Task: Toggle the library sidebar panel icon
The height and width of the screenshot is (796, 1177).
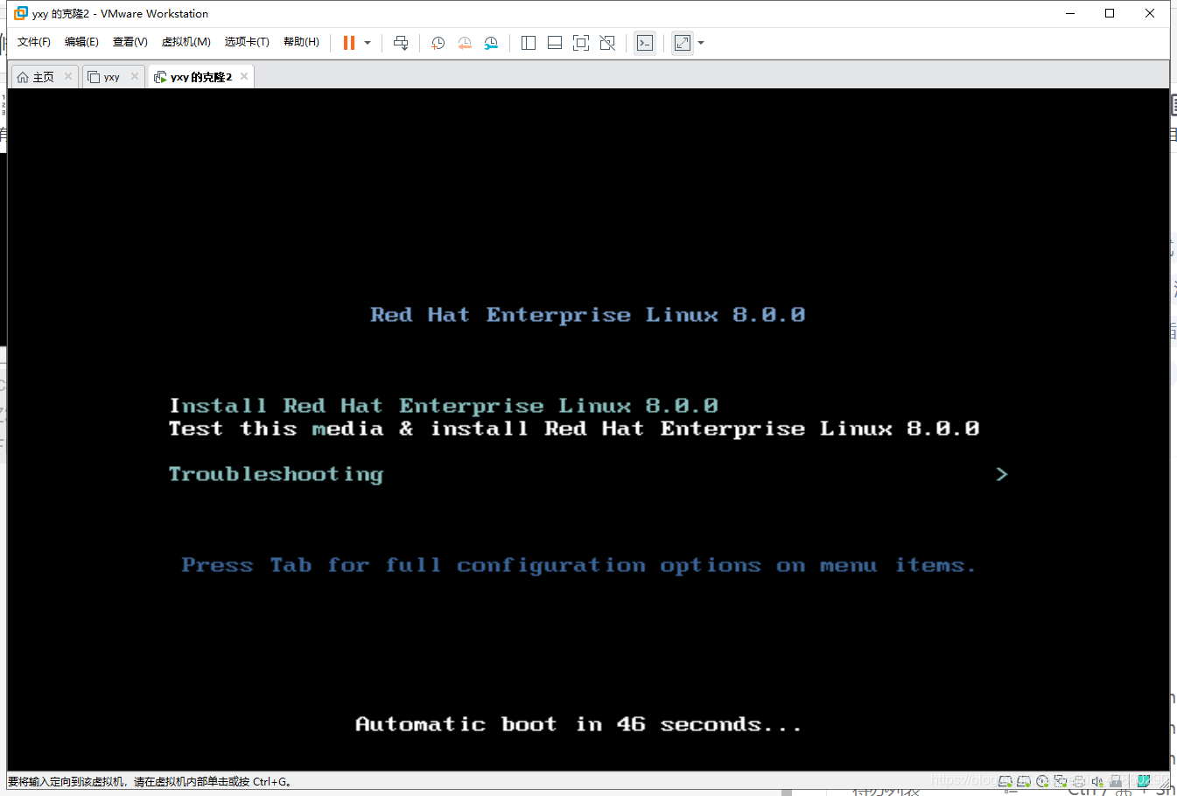Action: [x=529, y=43]
